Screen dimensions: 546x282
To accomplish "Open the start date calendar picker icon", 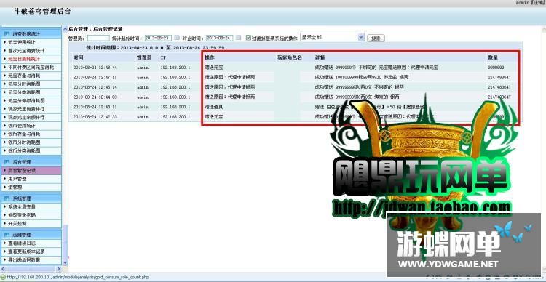I will [x=177, y=38].
